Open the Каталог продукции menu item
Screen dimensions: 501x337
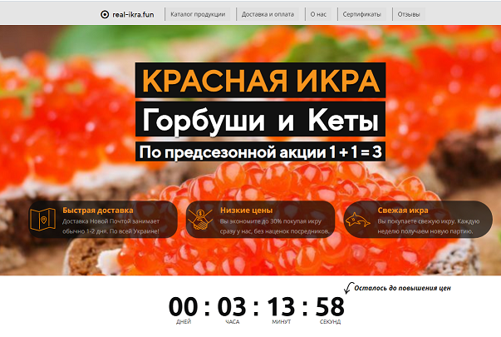click(x=198, y=14)
